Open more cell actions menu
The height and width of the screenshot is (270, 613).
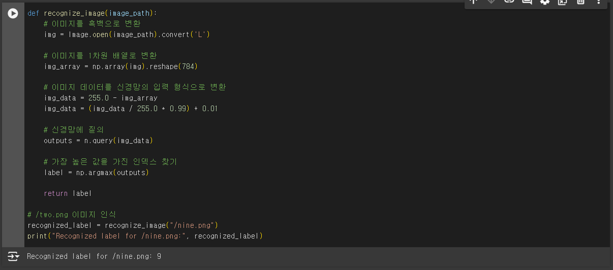pos(598,2)
